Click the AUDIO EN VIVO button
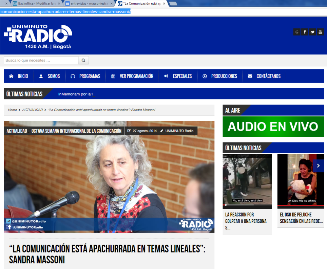Image resolution: width=327 pixels, height=269 pixels. 273,127
